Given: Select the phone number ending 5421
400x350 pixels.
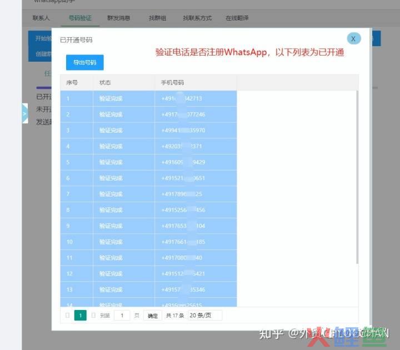Looking at the screenshot, I should (x=183, y=273).
